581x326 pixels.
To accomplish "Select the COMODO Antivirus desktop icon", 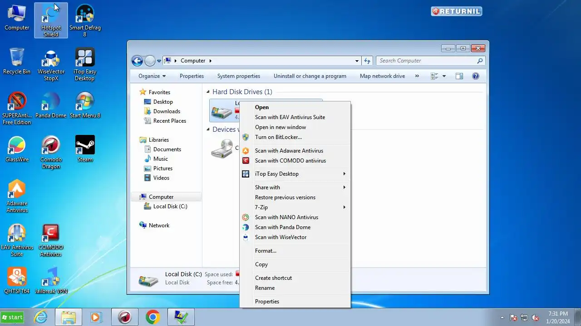I will 51,240.
